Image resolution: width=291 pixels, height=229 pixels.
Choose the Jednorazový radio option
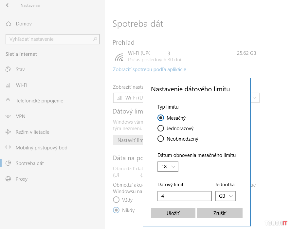point(161,129)
